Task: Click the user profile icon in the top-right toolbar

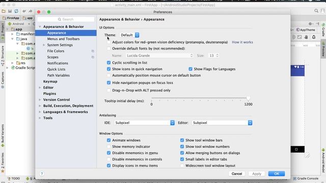Action: tap(322, 11)
